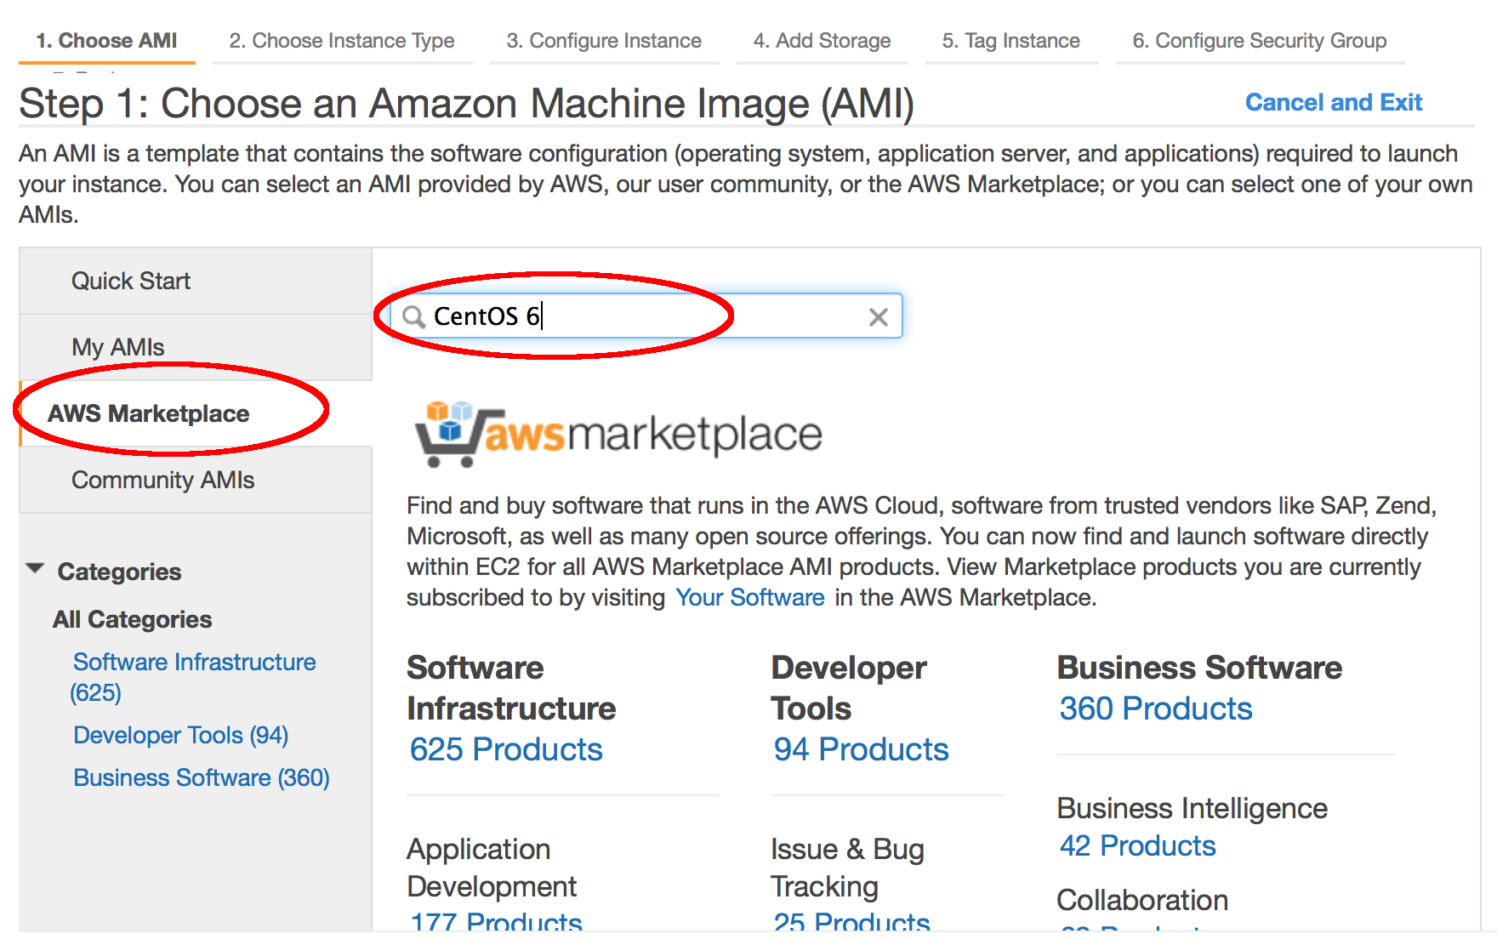Select the My AMIs sidebar tab
The image size is (1497, 939).
click(x=196, y=348)
